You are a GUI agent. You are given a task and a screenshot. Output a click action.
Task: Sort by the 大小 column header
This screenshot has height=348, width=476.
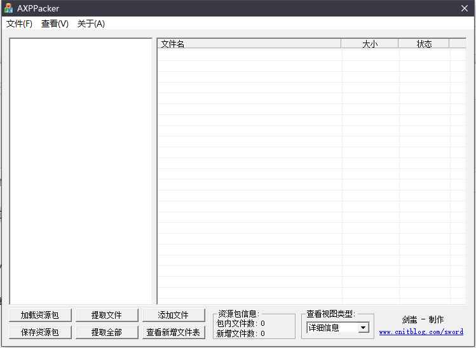369,44
